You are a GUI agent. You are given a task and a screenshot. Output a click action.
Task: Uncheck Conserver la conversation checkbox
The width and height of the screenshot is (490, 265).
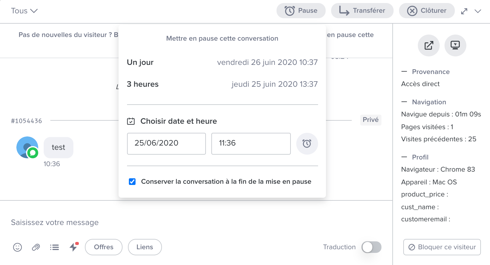point(132,182)
